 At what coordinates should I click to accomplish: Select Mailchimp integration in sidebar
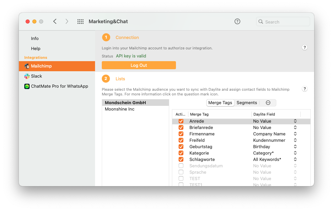[x=57, y=66]
